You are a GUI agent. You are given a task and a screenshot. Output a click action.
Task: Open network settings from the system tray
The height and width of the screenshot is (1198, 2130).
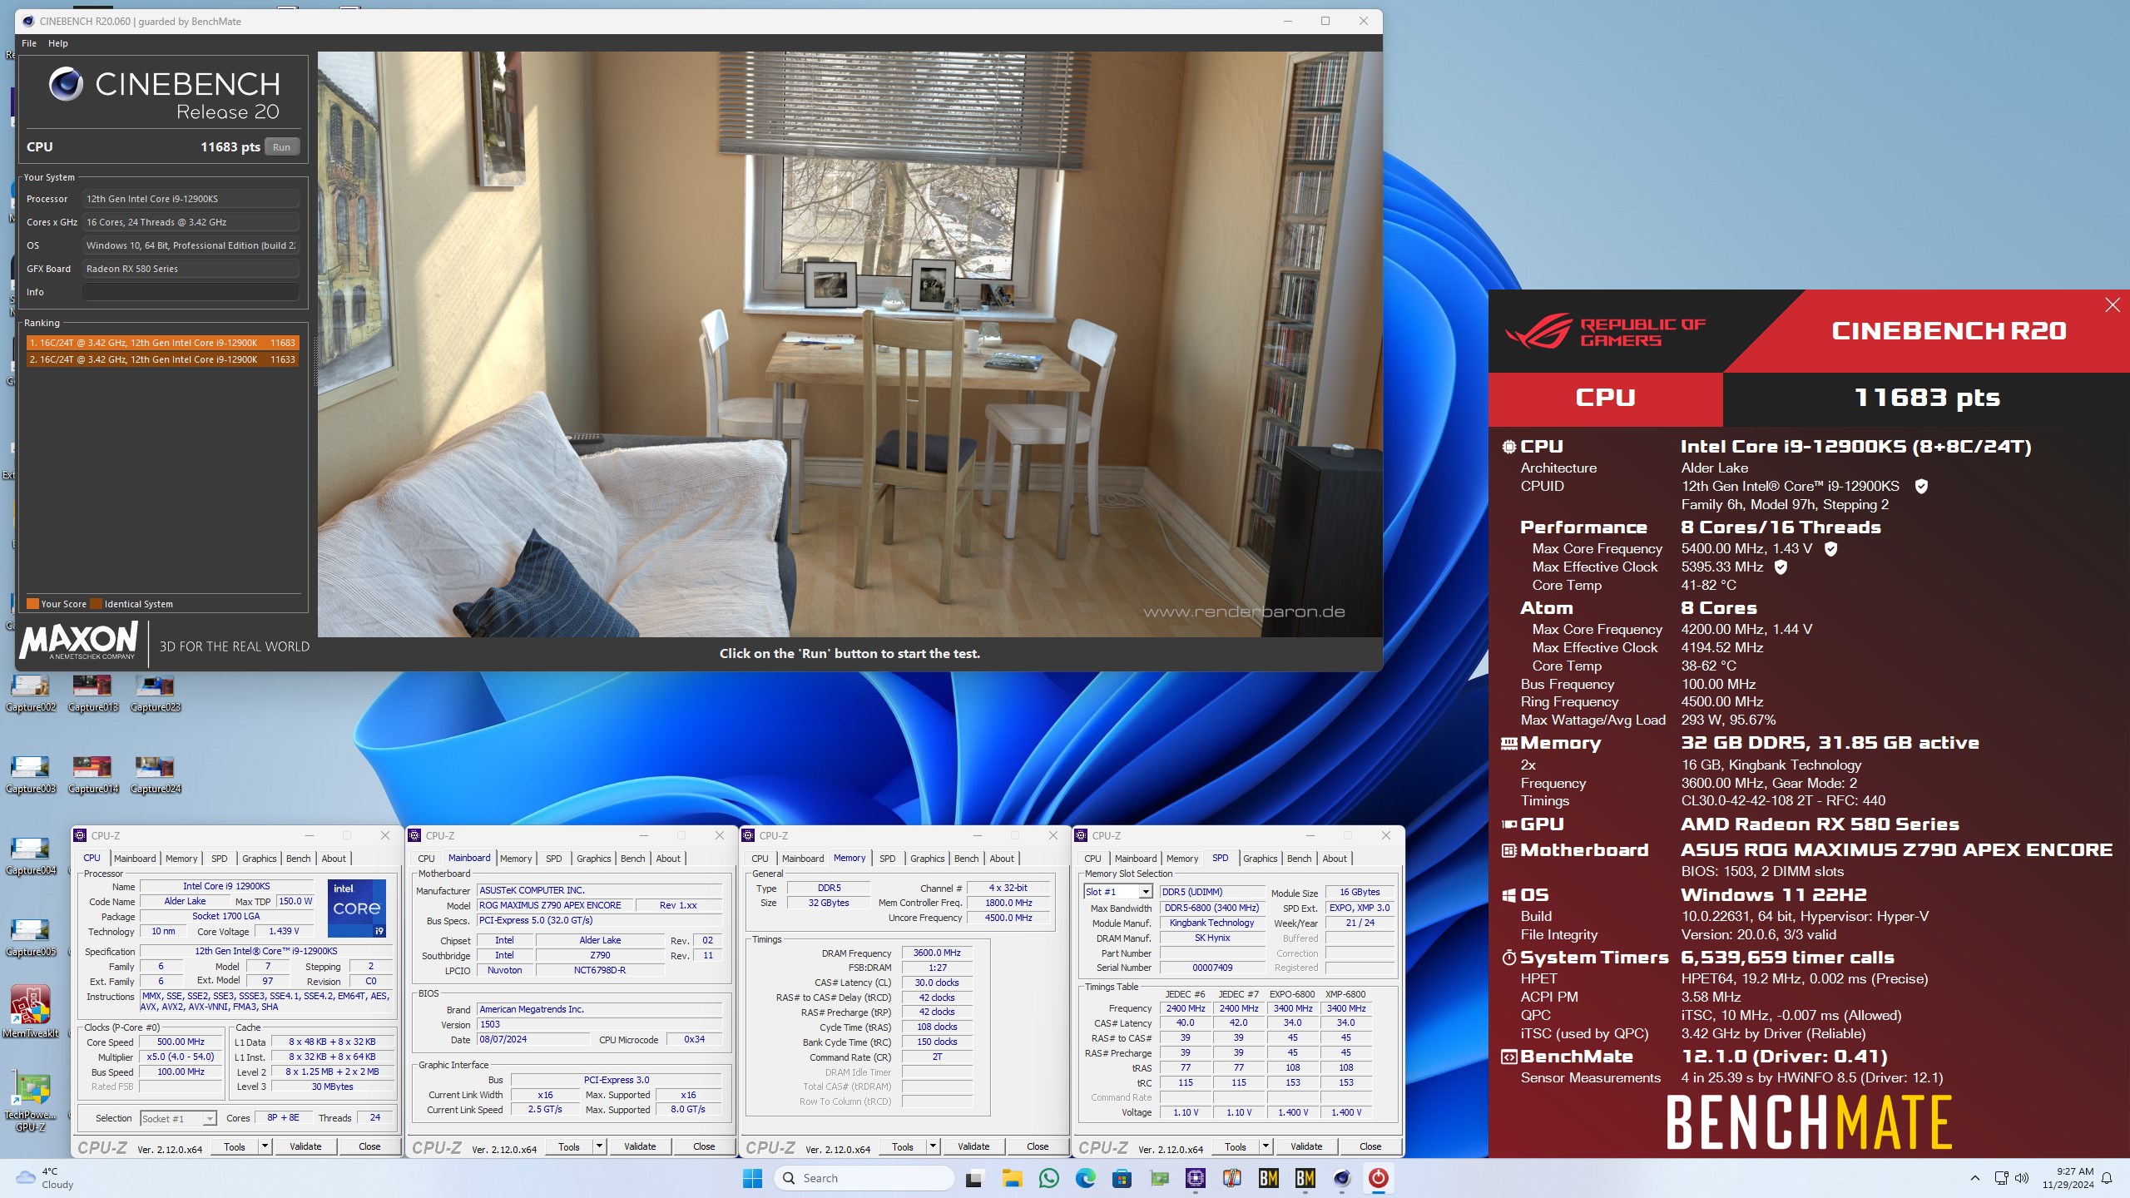pyautogui.click(x=2001, y=1178)
